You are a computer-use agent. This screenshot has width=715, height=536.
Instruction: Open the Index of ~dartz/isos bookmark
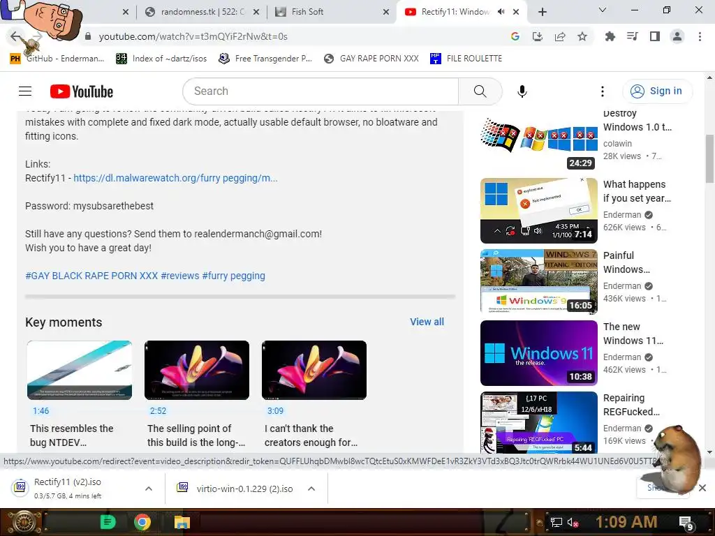[x=162, y=59]
